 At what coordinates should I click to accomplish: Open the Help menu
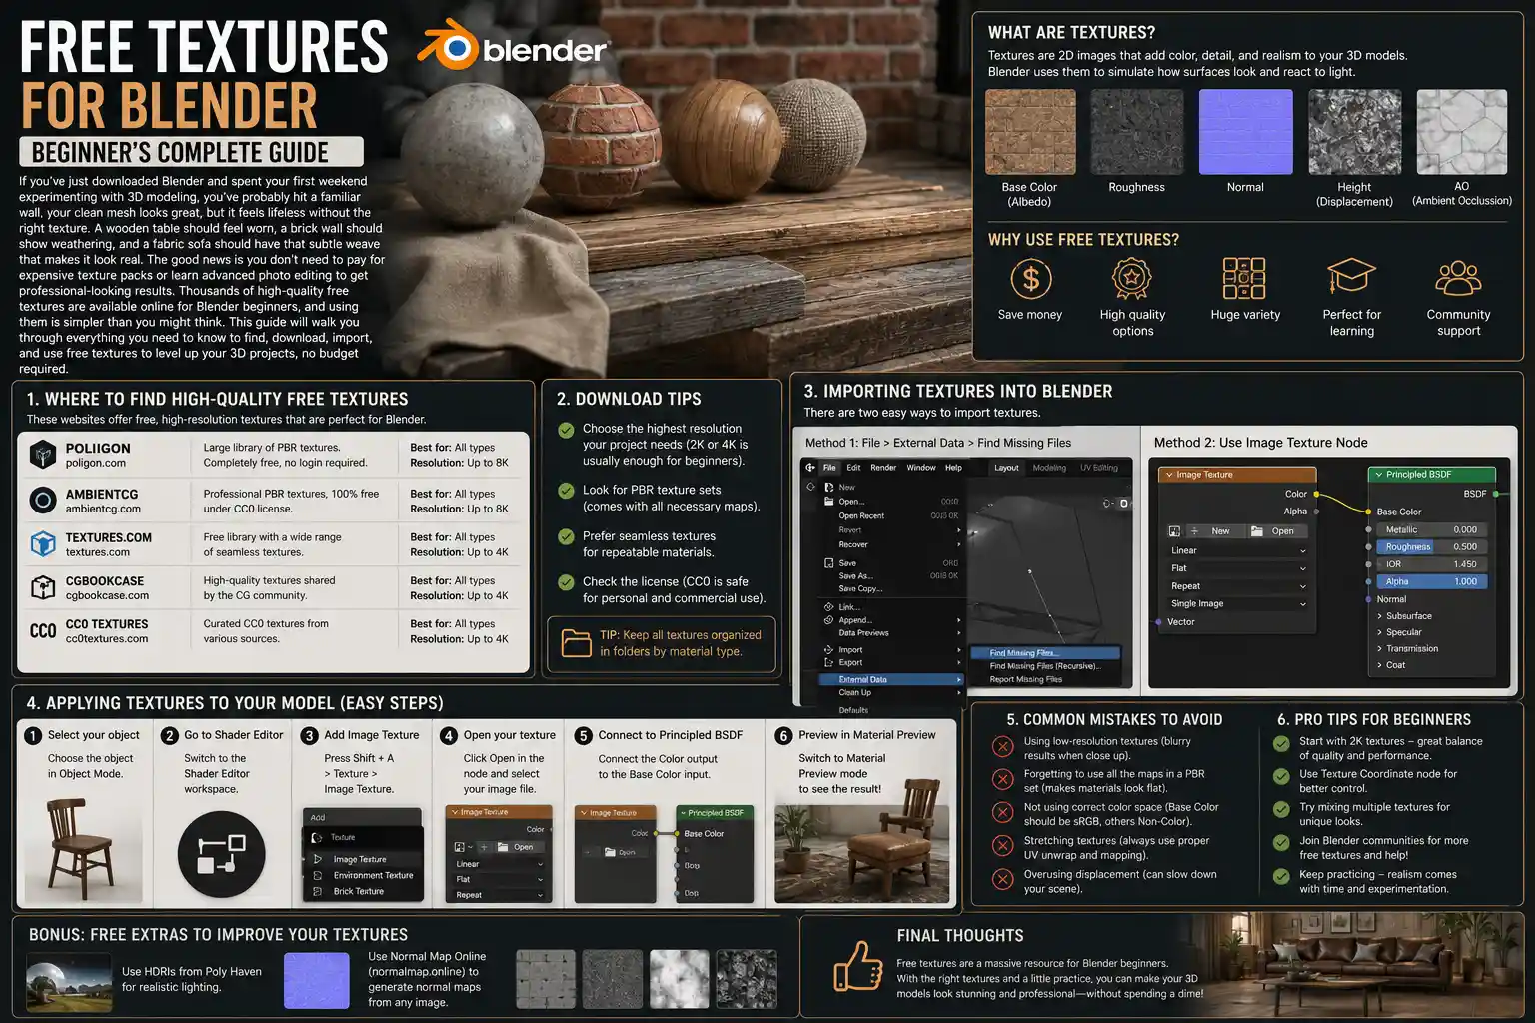click(x=954, y=467)
